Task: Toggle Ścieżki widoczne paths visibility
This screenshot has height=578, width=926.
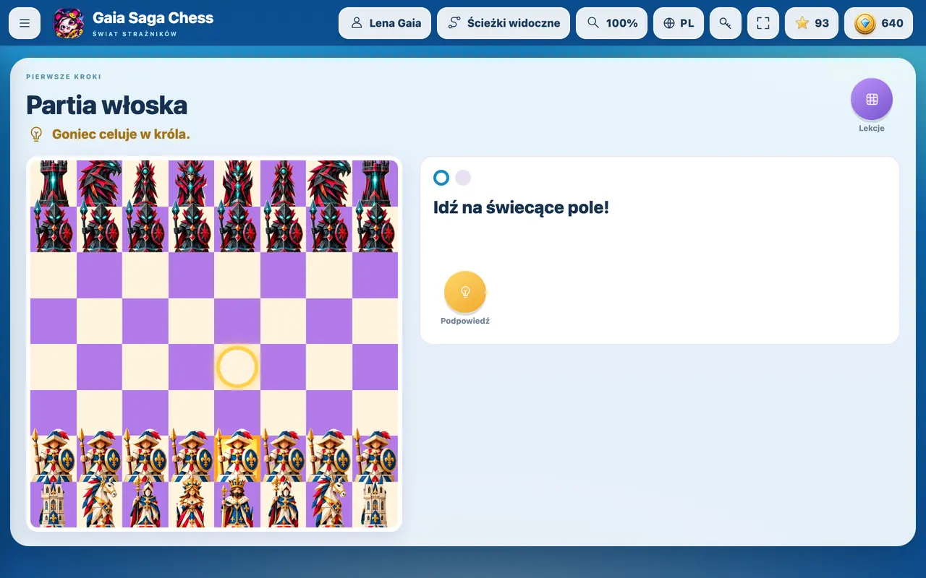Action: (x=504, y=23)
